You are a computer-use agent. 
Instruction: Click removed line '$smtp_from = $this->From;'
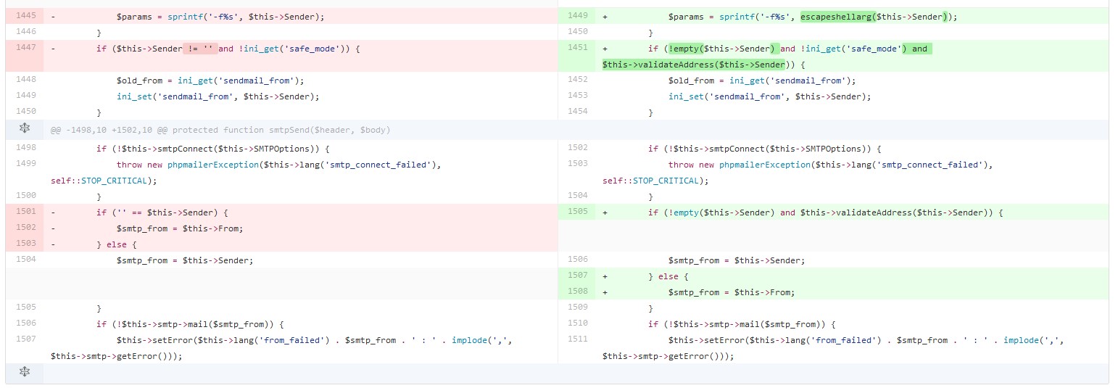[x=179, y=228]
